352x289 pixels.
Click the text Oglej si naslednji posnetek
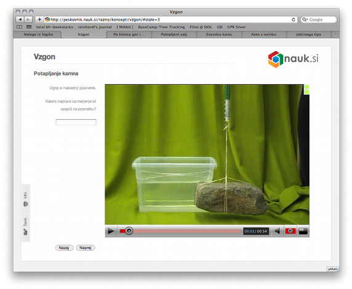73,88
